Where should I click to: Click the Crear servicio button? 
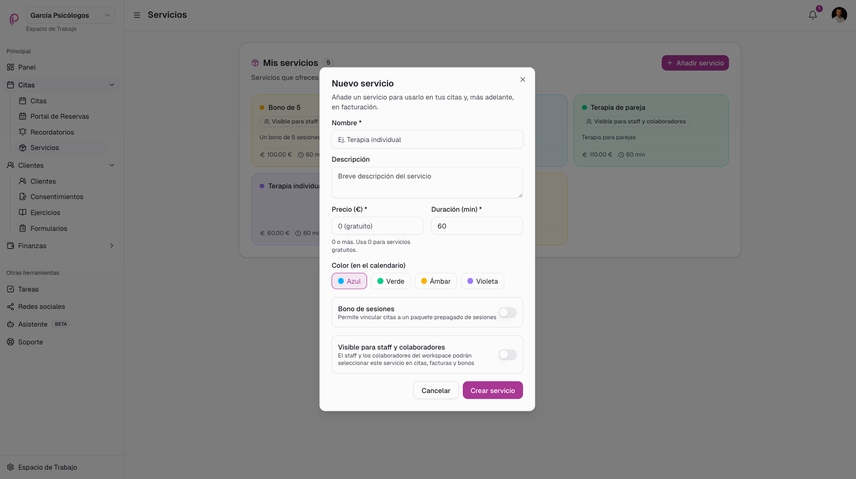(x=493, y=390)
